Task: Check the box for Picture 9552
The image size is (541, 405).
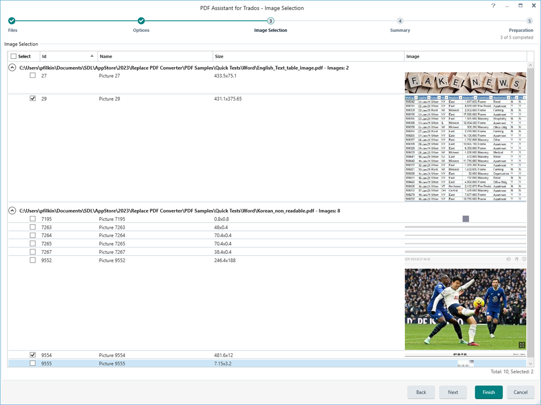Action: 32,260
